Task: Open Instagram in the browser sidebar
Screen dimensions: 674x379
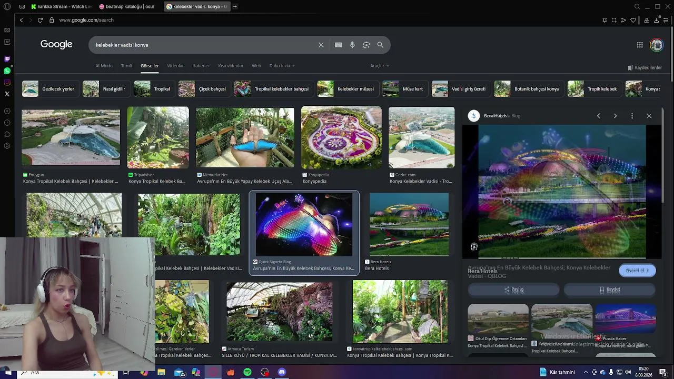Action: (x=7, y=82)
